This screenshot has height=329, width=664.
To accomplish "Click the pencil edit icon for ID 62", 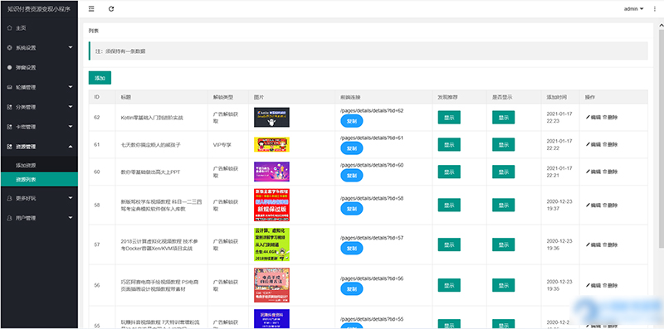I will (588, 117).
